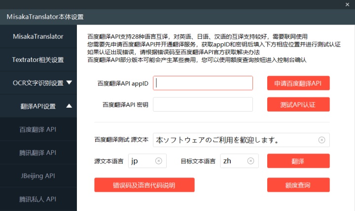Image resolution: width=355 pixels, height=211 pixels.
Task: Select JBeijing API submenu item
Action: tap(38, 176)
